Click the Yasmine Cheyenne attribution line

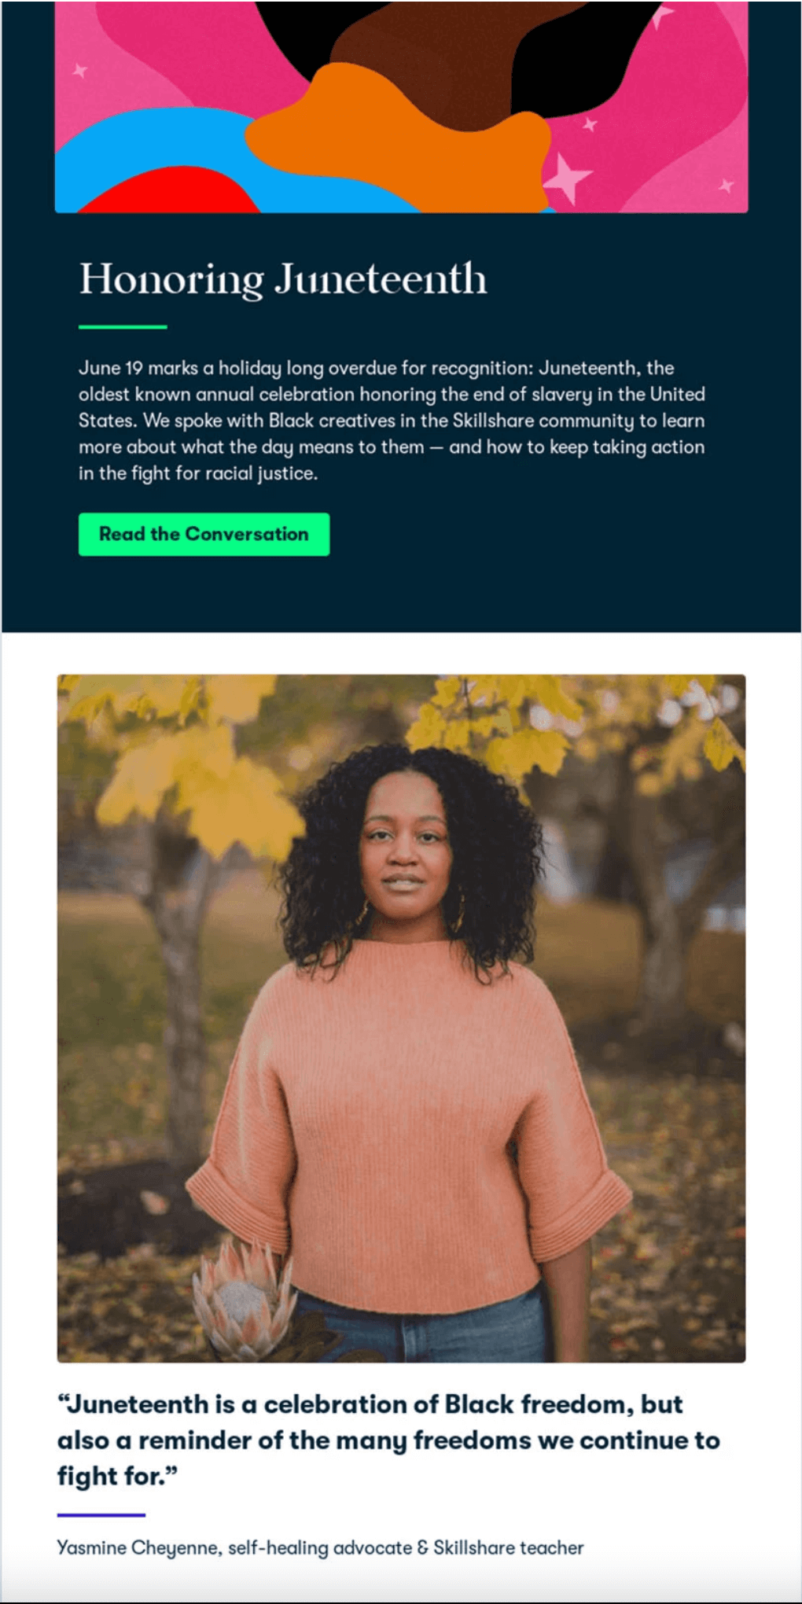(x=320, y=1548)
